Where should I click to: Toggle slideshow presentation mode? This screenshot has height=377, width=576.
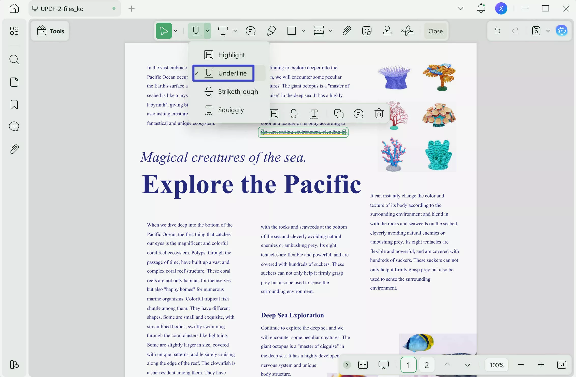(383, 365)
